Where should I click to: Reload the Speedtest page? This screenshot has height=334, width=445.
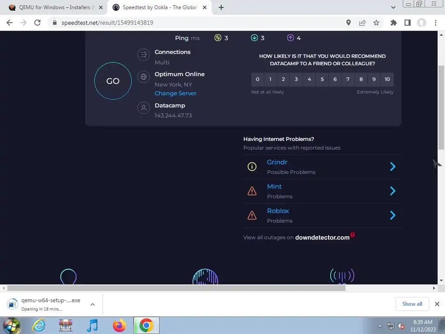pos(37,23)
